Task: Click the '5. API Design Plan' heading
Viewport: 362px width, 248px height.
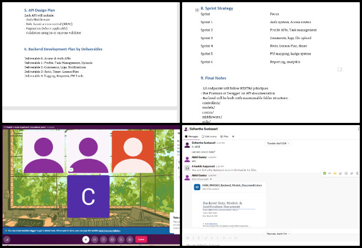Action: [40, 10]
